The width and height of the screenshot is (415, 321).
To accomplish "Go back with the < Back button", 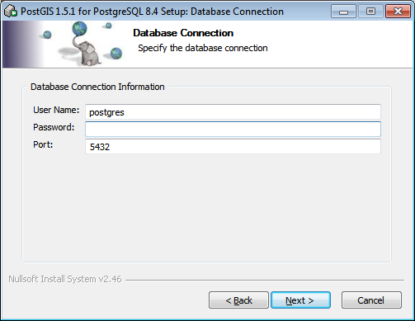I will 238,300.
